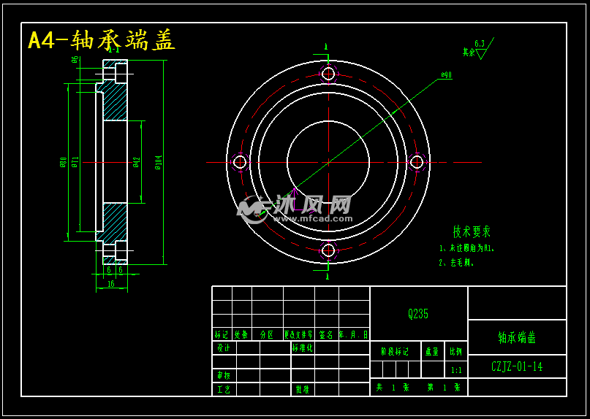590x419 pixels.
Task: Select the note '1、未注圆角为R1。'
Action: pos(467,248)
